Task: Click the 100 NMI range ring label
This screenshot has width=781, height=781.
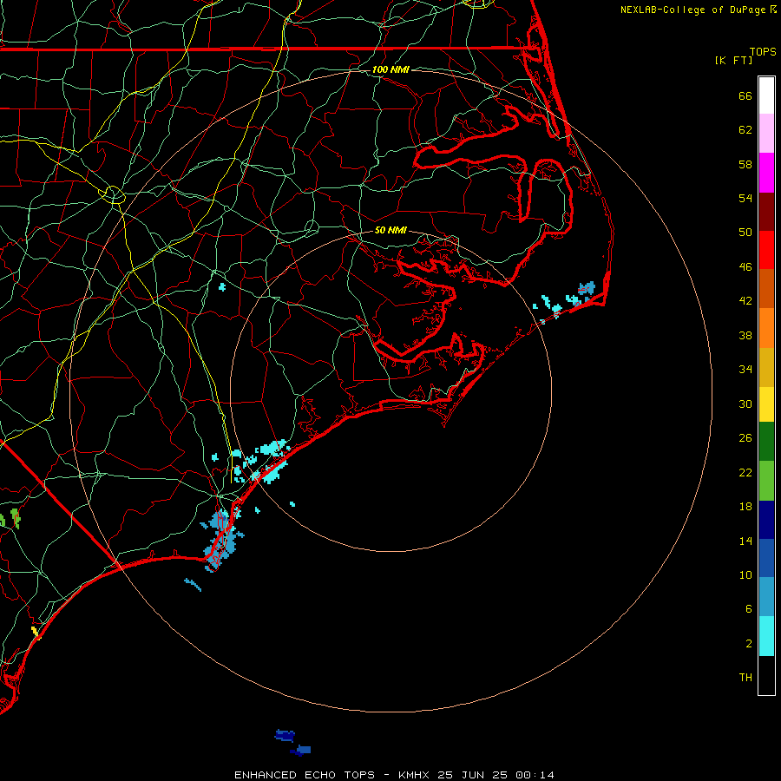Action: [390, 69]
